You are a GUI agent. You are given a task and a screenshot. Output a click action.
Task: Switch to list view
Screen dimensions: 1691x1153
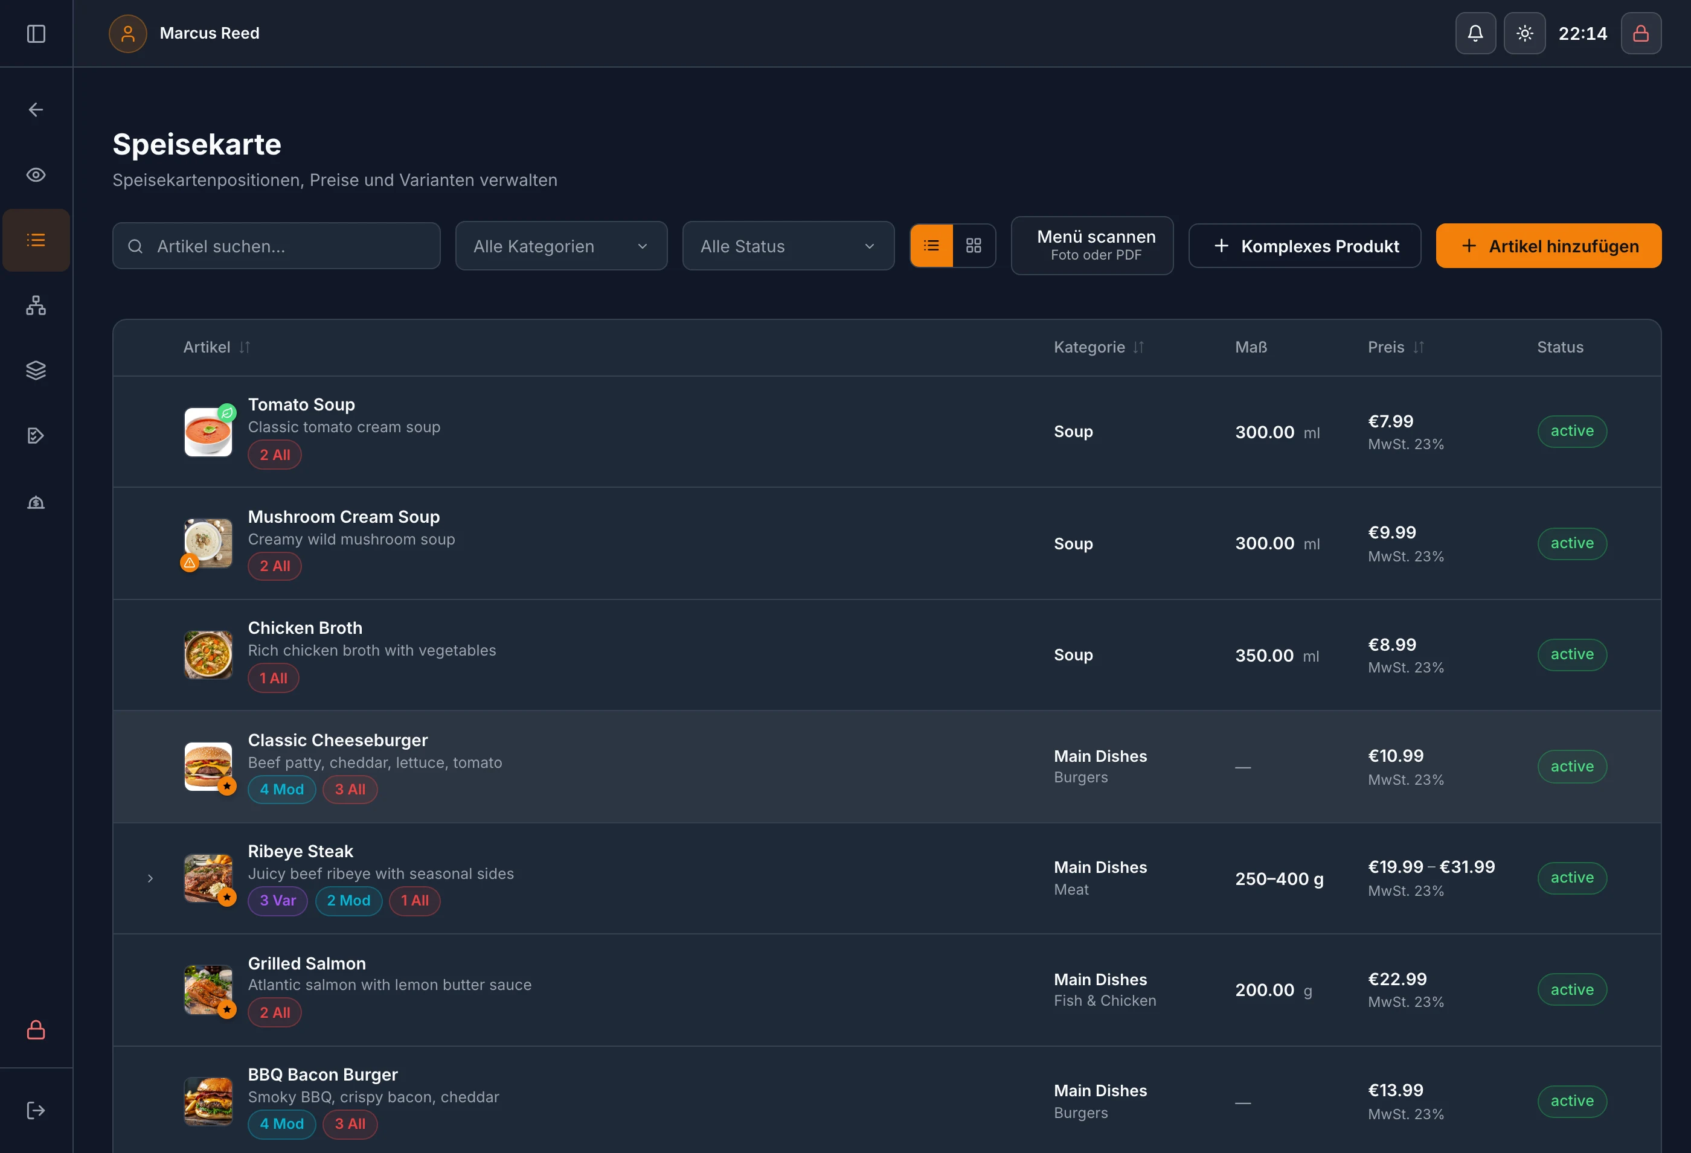931,246
